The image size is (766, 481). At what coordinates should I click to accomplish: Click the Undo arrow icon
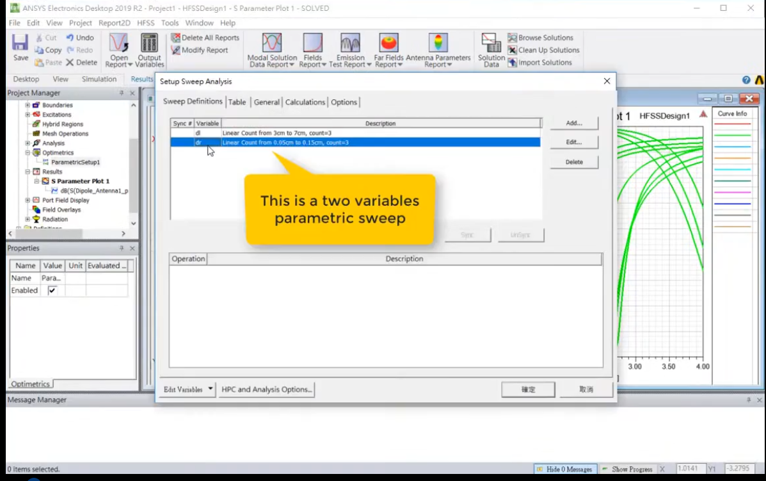point(70,38)
